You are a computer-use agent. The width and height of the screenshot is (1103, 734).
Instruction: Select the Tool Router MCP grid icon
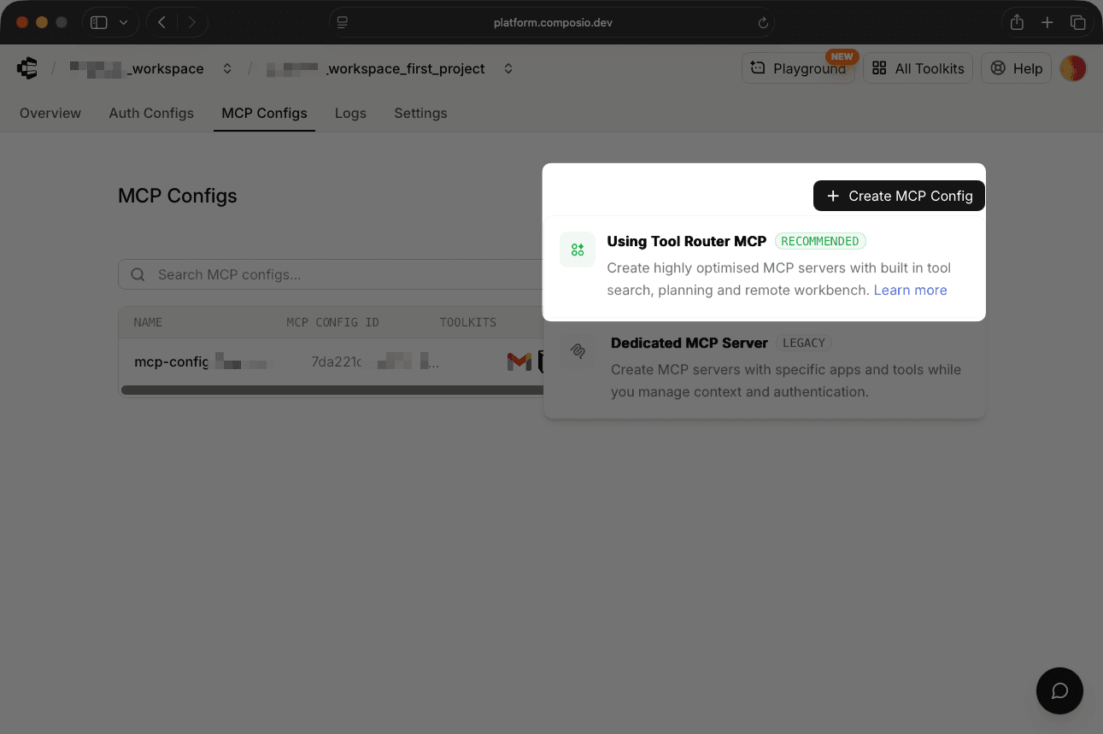[577, 249]
